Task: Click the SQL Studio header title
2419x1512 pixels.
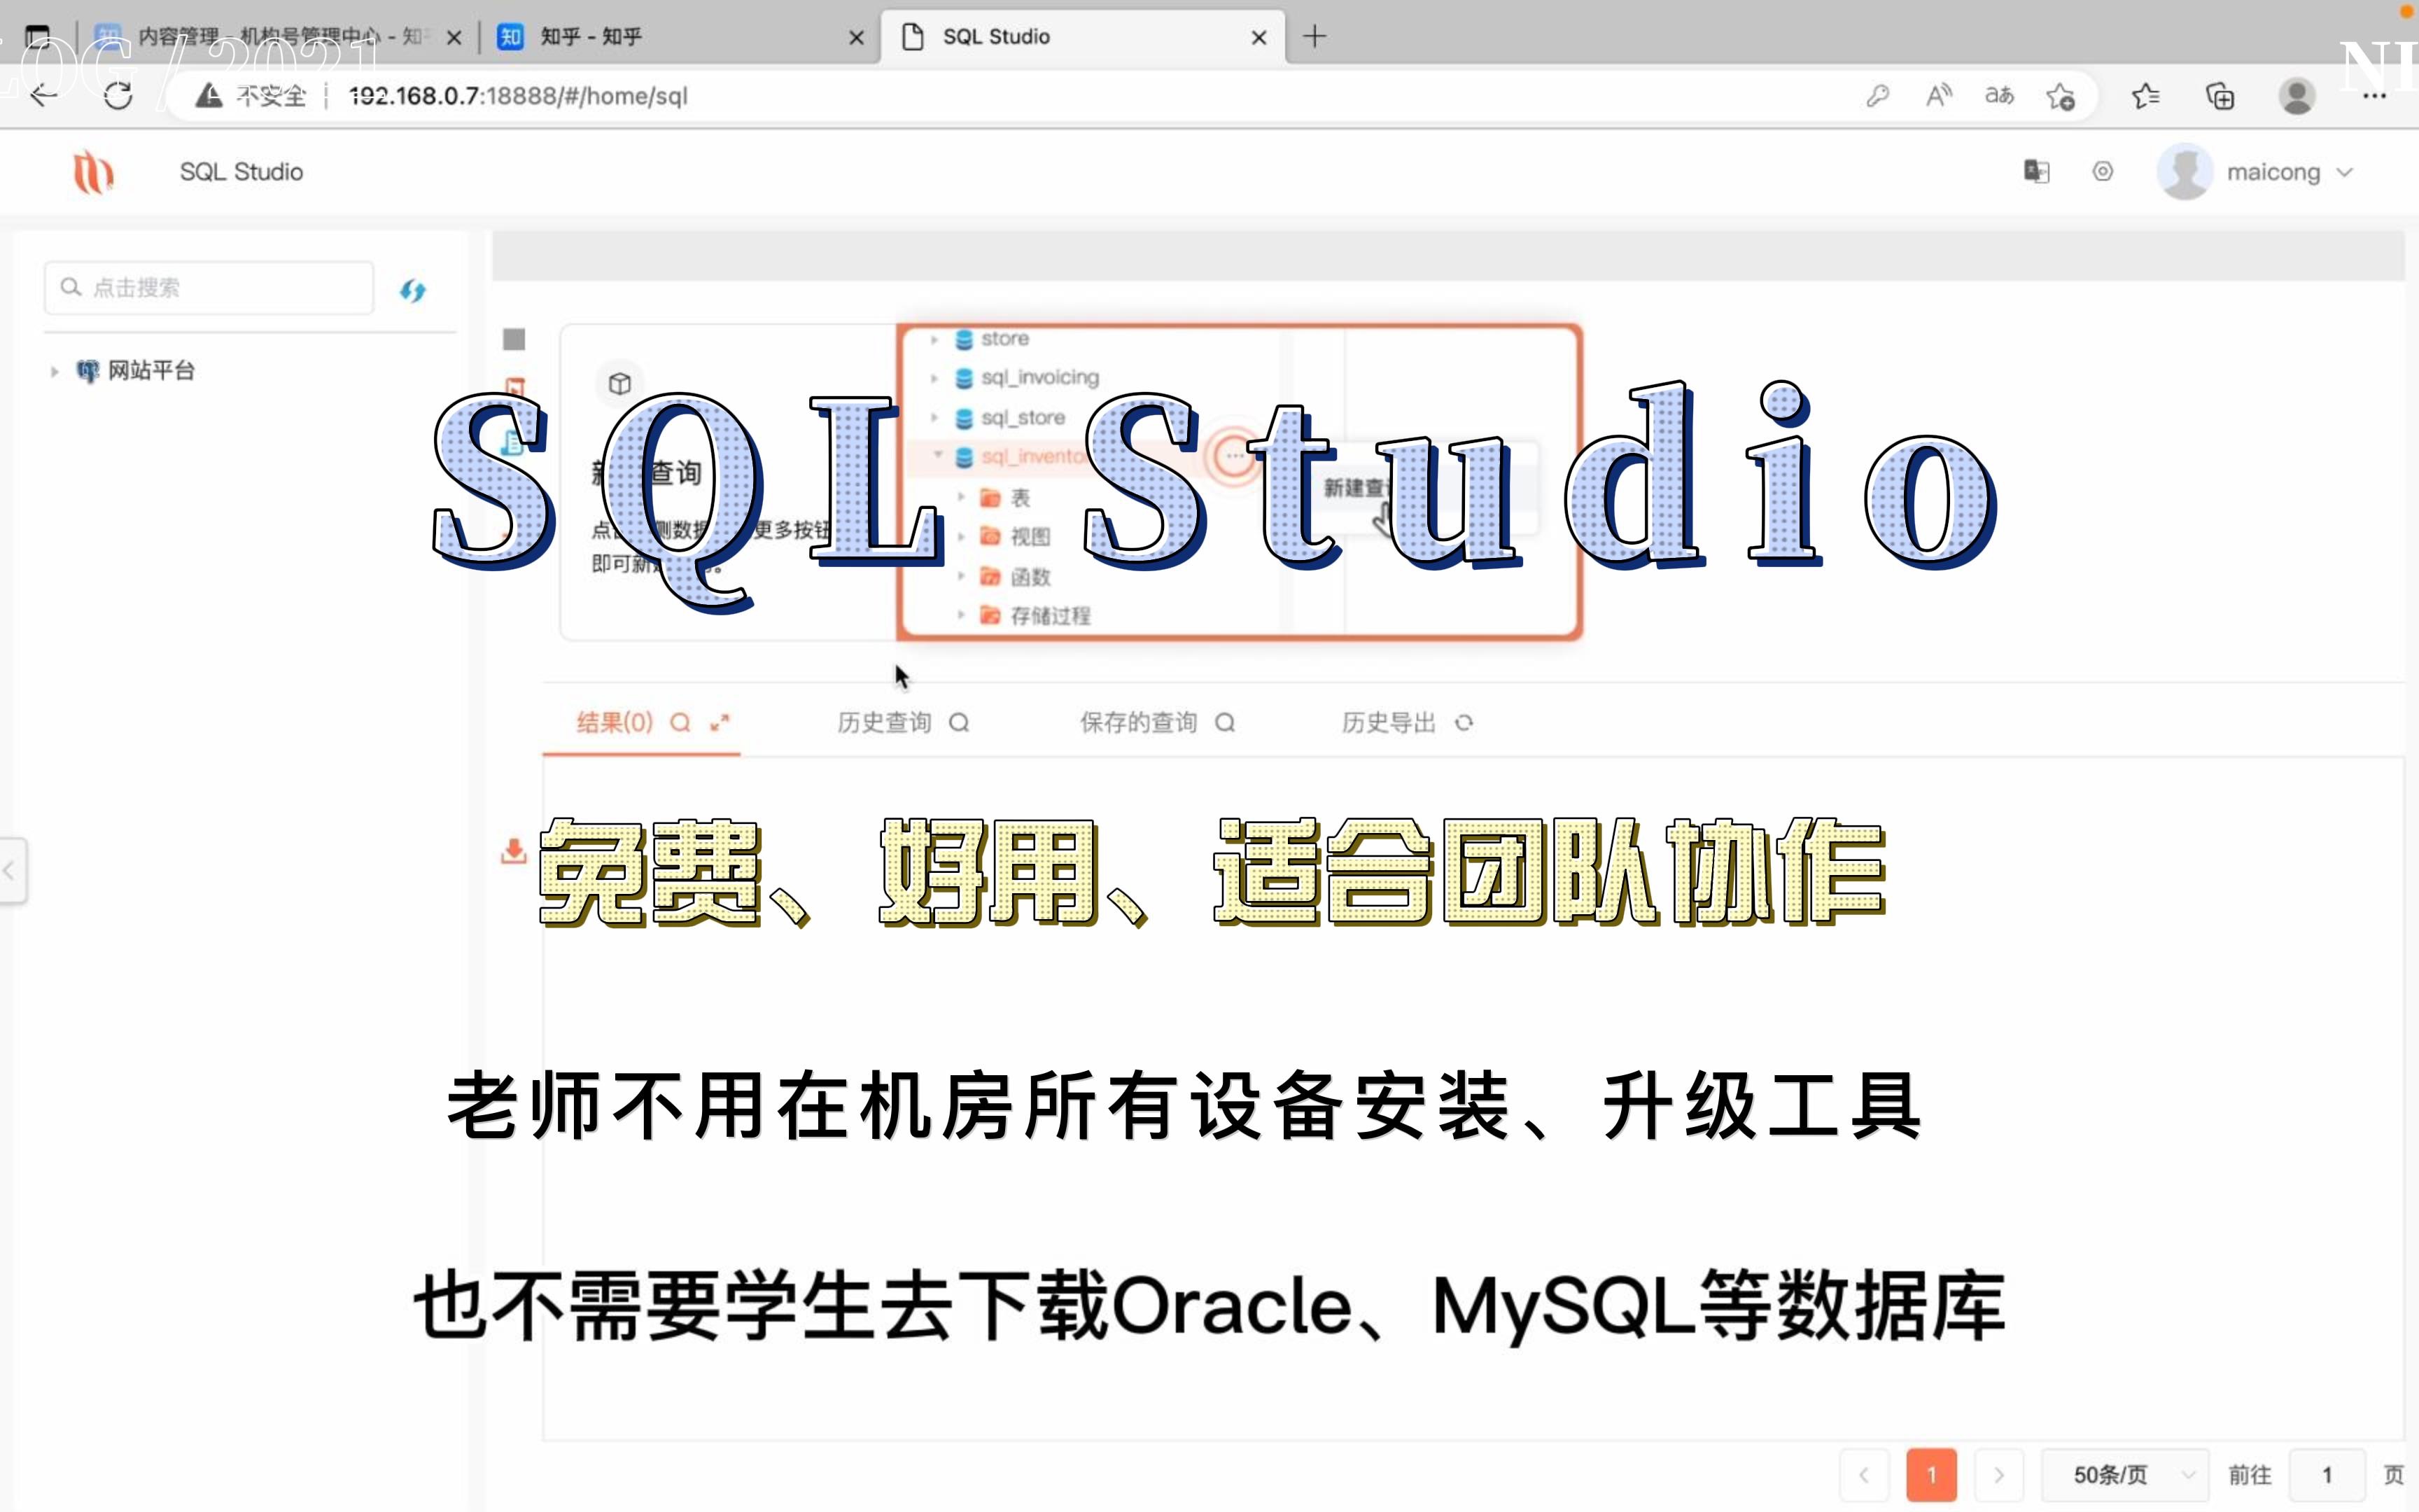Action: coord(241,172)
